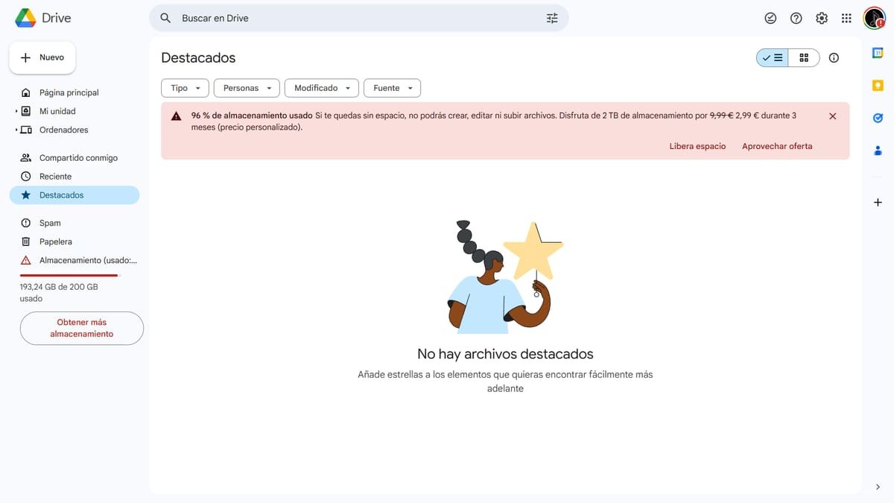
Task: Open the Tipo filter dropdown
Action: pyautogui.click(x=185, y=88)
